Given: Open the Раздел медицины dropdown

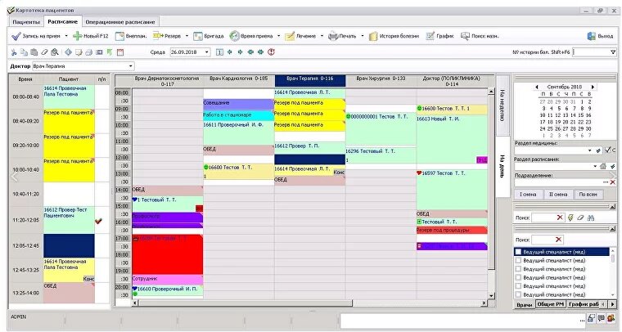Looking at the screenshot, I should 590,150.
